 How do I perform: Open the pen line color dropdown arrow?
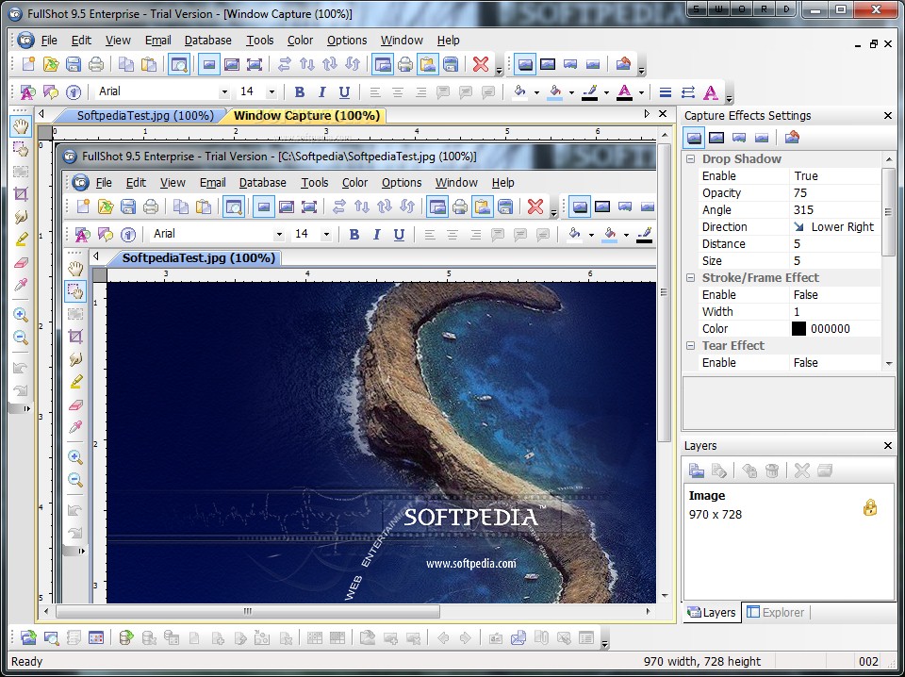pos(606,92)
